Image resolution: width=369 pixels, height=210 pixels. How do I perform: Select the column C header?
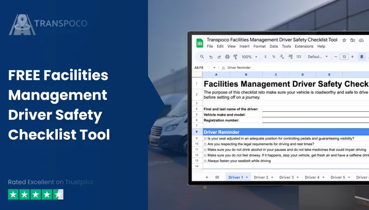pos(276,75)
